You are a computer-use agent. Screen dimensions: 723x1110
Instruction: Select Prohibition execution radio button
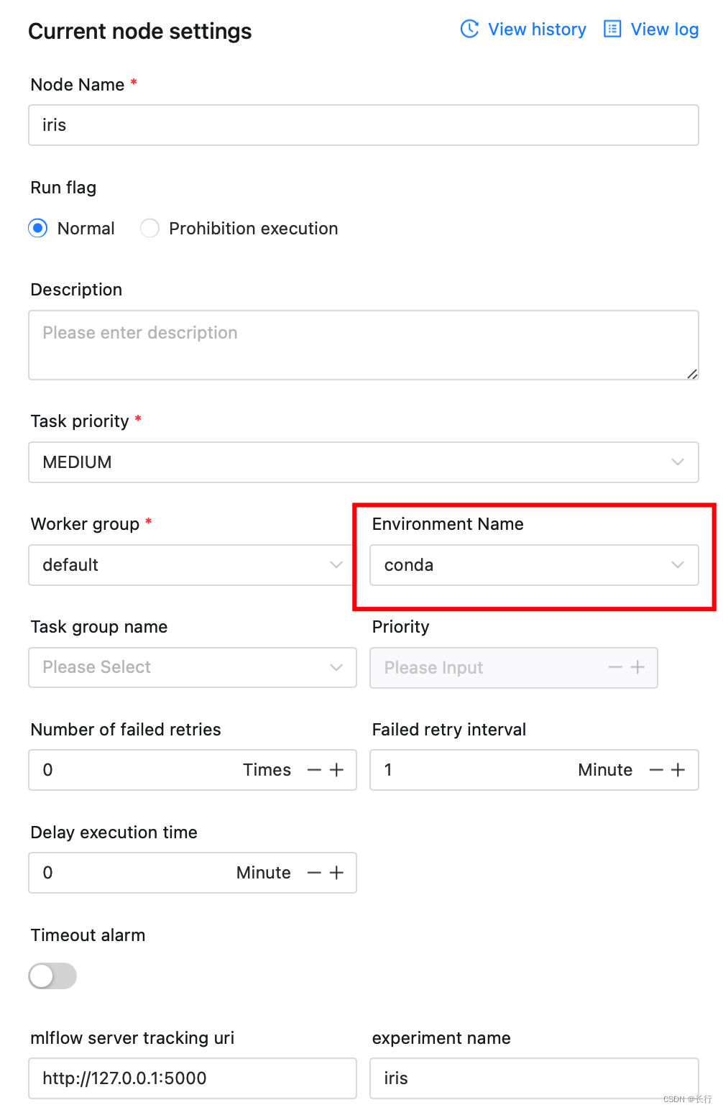149,229
